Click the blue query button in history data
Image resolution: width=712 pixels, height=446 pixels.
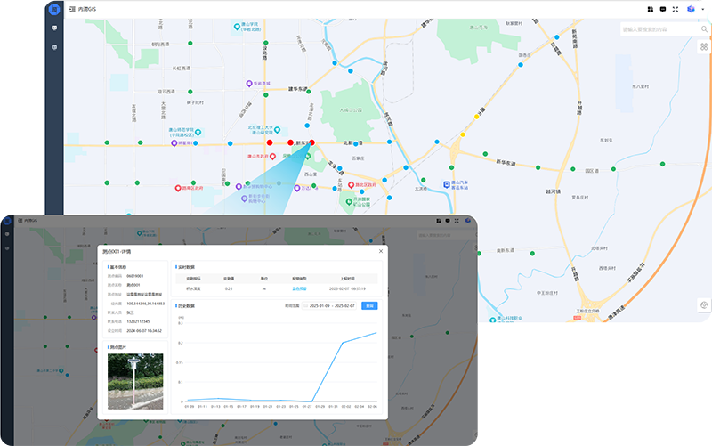click(x=369, y=305)
